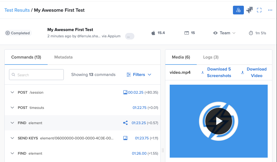
Task: Open the three-dot more options menu
Action: (270, 10)
